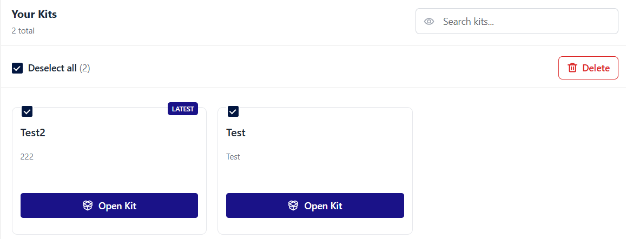Click the (2) selected count beside Deselect all
626x239 pixels.
click(x=85, y=68)
